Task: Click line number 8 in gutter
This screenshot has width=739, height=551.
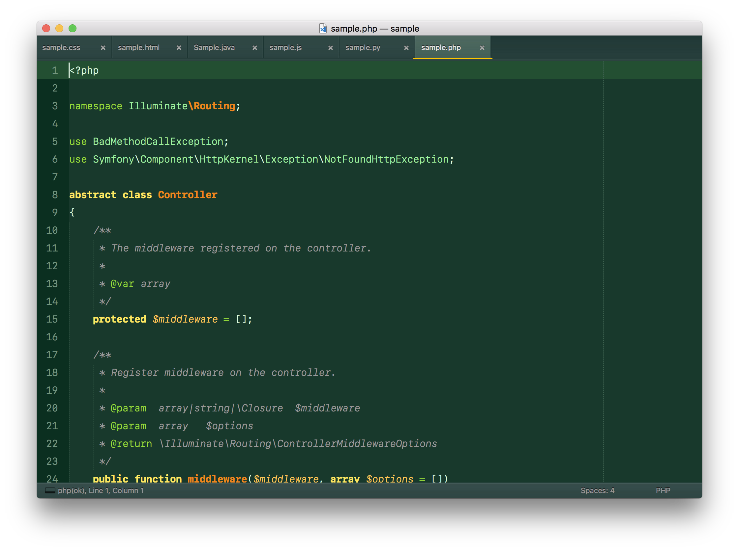Action: coord(55,195)
